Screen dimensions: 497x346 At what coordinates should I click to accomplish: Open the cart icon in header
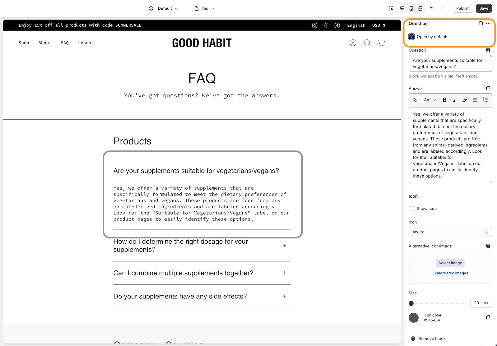(381, 43)
